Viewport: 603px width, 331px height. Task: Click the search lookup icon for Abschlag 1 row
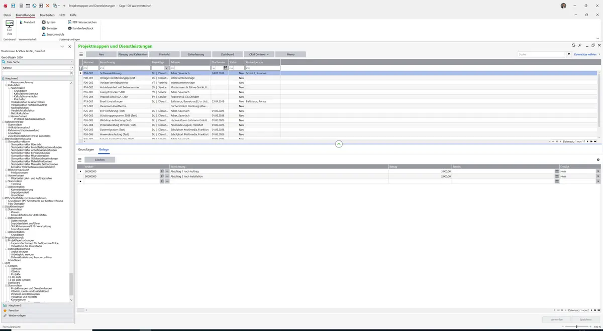162,172
